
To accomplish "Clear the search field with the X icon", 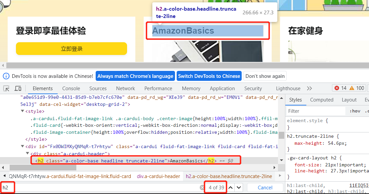I will [202, 187].
